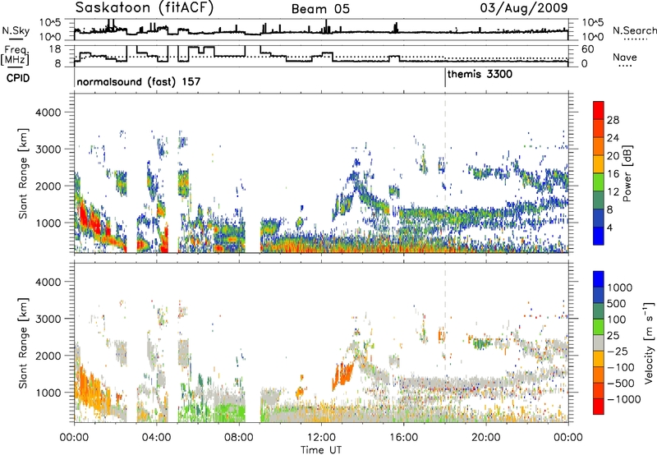Click the -100 tick on the Velocity colorbar
657x455 pixels.
(621, 367)
